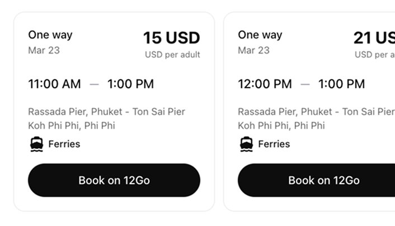Image resolution: width=395 pixels, height=226 pixels.
Task: Click the 1:00 PM arrival in first card
Action: pos(130,84)
